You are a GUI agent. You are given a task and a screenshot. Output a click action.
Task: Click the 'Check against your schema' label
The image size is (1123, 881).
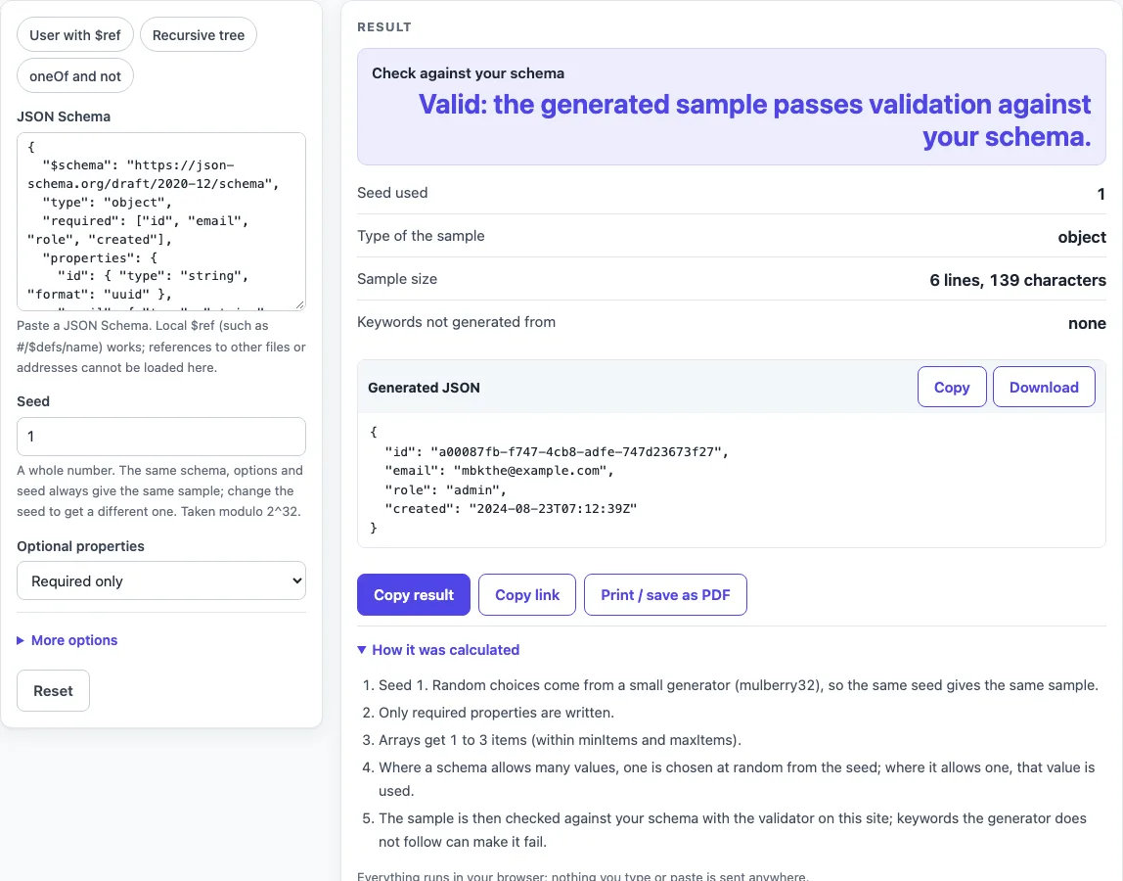tap(468, 73)
